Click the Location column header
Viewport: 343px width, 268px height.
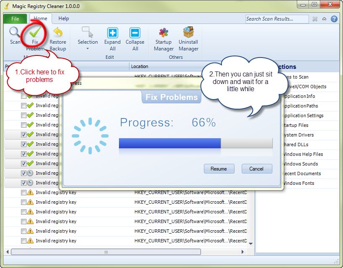click(140, 66)
